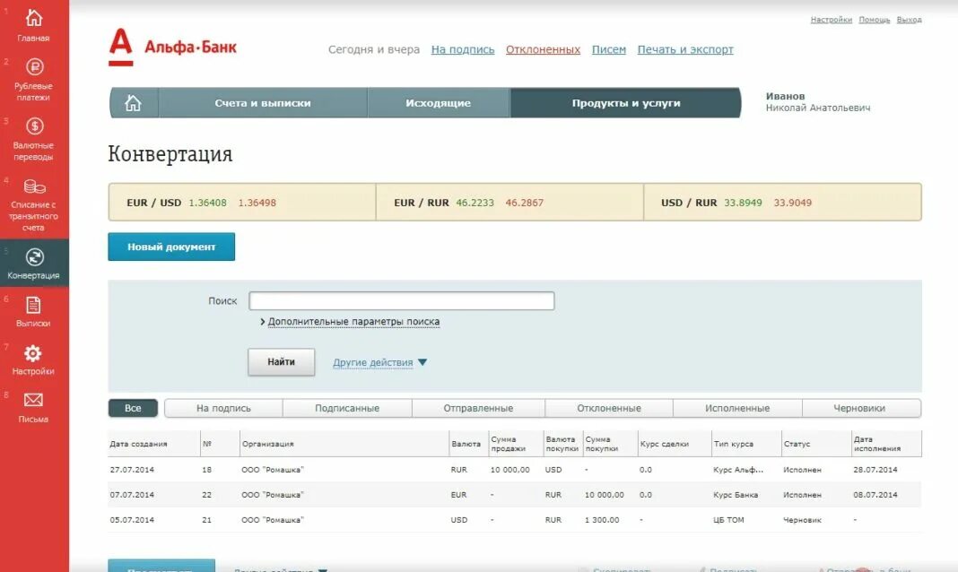Open the Выписки document icon

pyautogui.click(x=33, y=305)
